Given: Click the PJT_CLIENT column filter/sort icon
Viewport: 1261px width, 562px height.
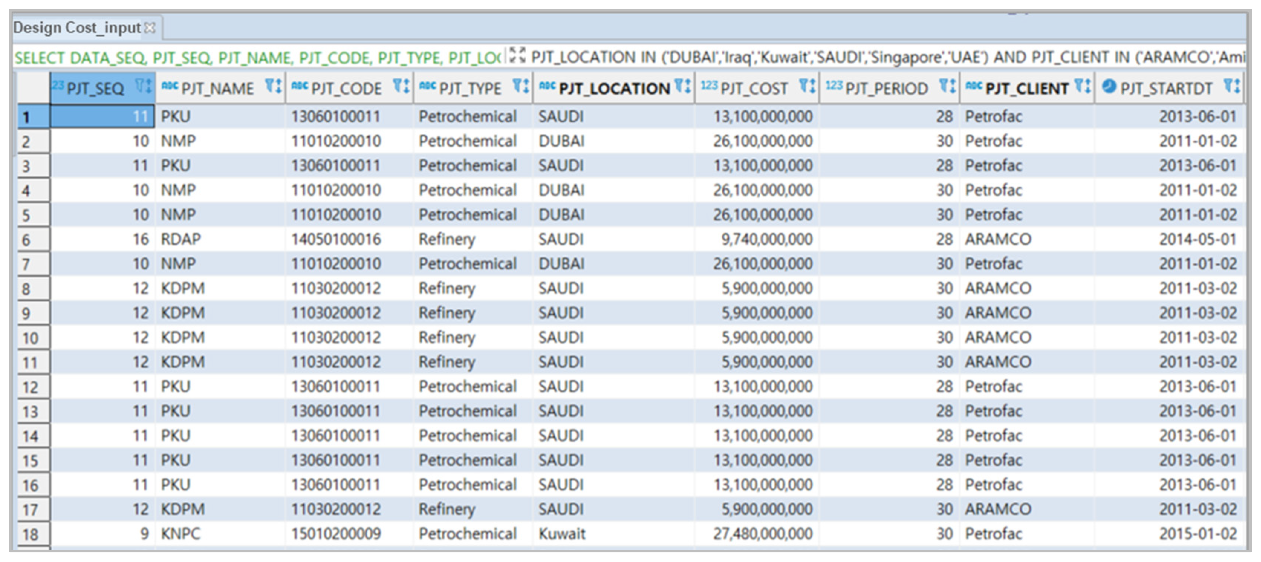Looking at the screenshot, I should pyautogui.click(x=1082, y=87).
